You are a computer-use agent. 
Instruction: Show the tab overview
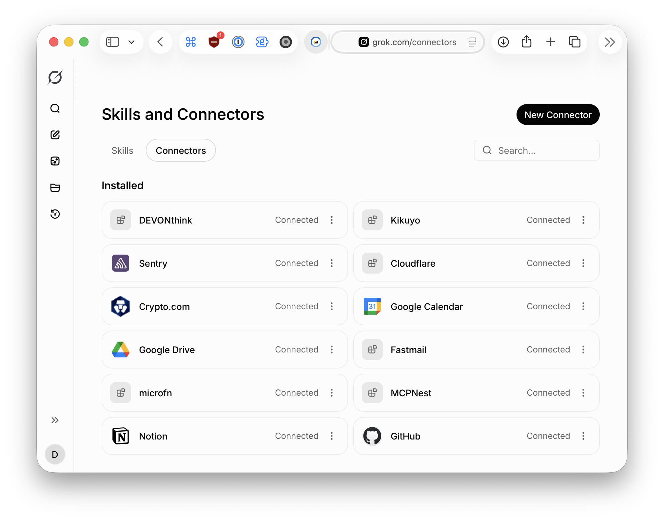575,42
